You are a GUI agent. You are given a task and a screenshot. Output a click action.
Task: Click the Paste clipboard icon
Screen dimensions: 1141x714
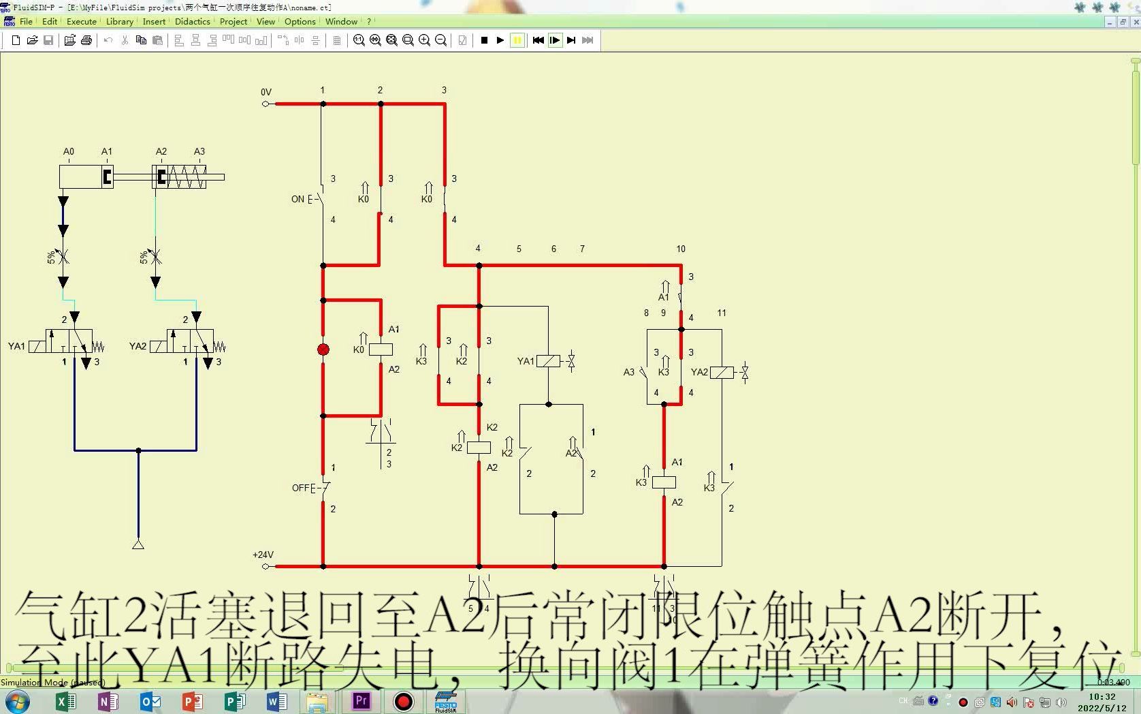158,41
